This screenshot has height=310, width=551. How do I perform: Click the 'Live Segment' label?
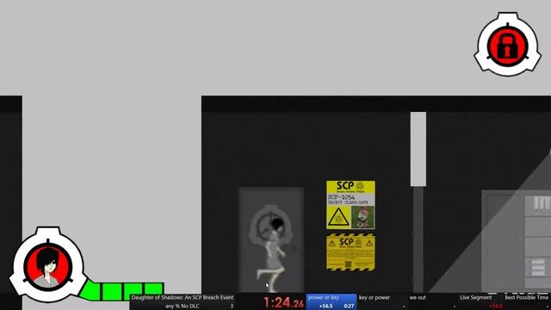pos(476,298)
